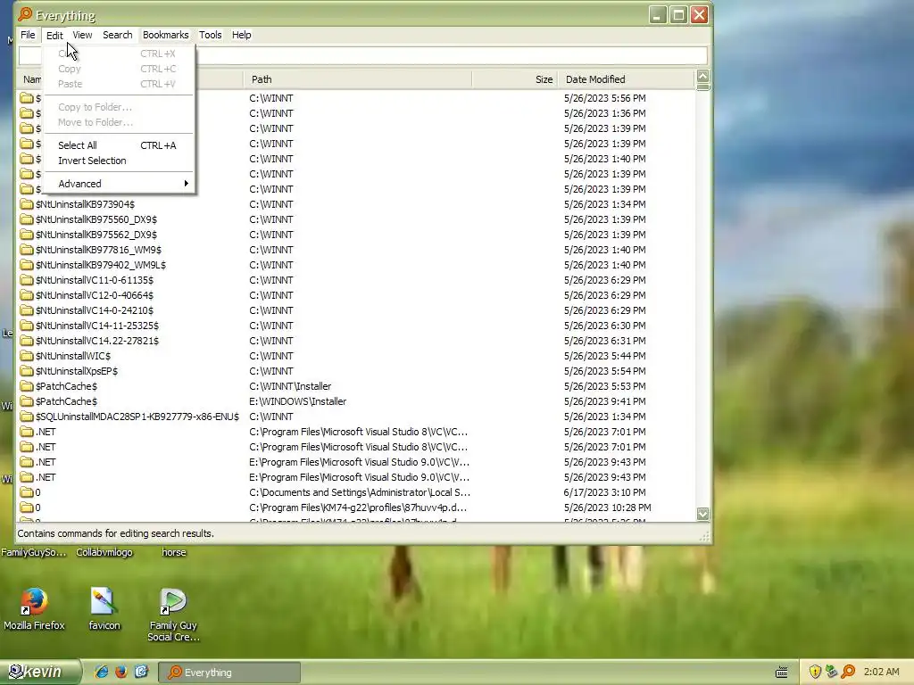Select the Collabvmlogo desktop item label
Viewport: 914px width, 685px height.
click(104, 552)
